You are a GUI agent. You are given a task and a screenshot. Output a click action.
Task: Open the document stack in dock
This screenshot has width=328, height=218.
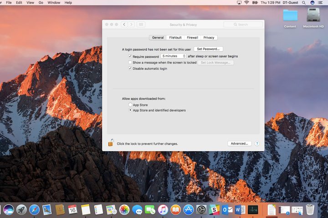272,210
